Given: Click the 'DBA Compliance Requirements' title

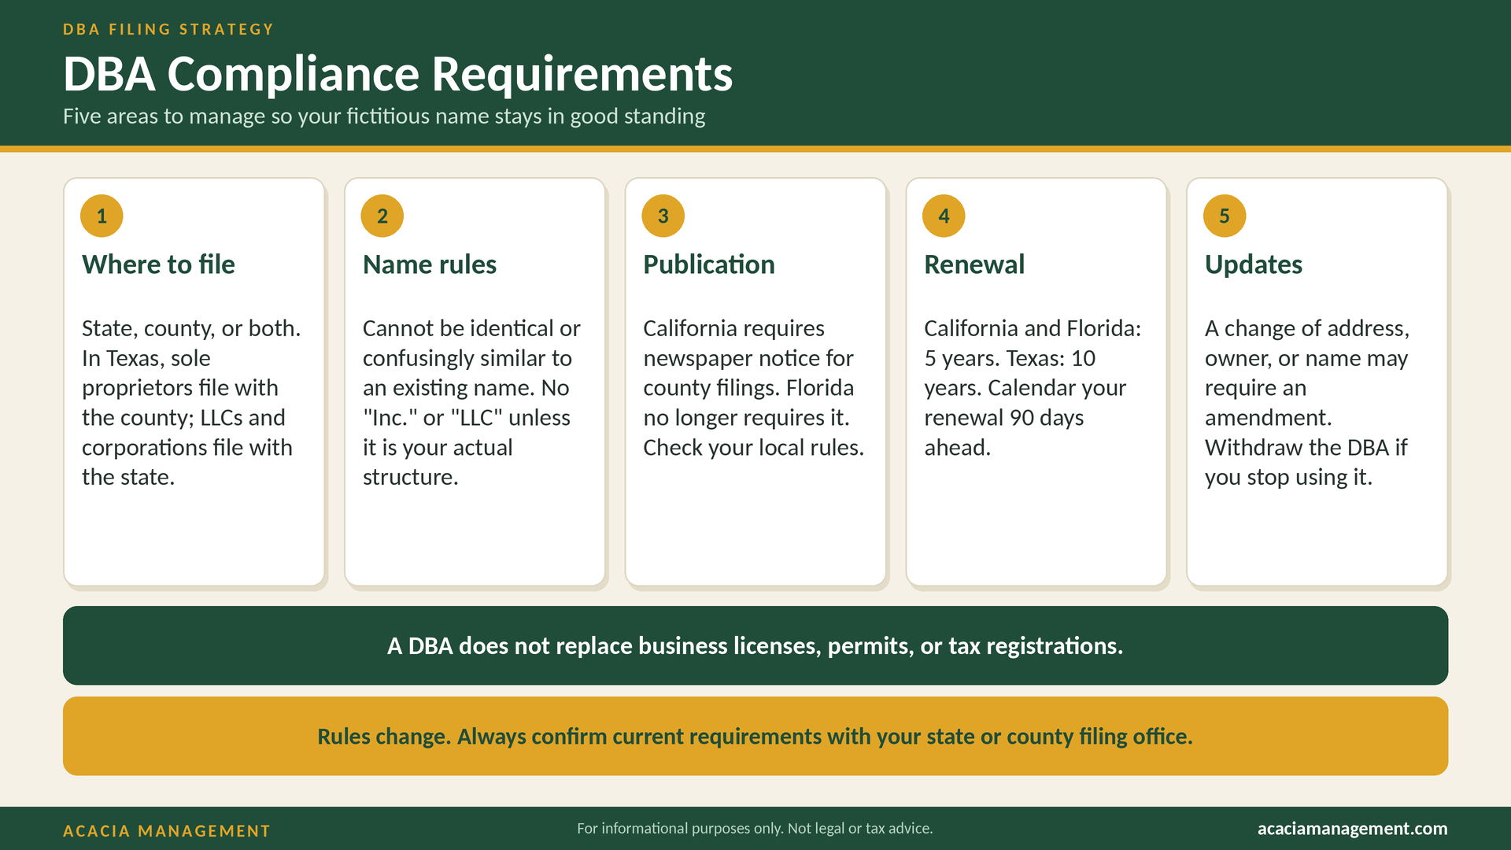Looking at the screenshot, I should 398,74.
